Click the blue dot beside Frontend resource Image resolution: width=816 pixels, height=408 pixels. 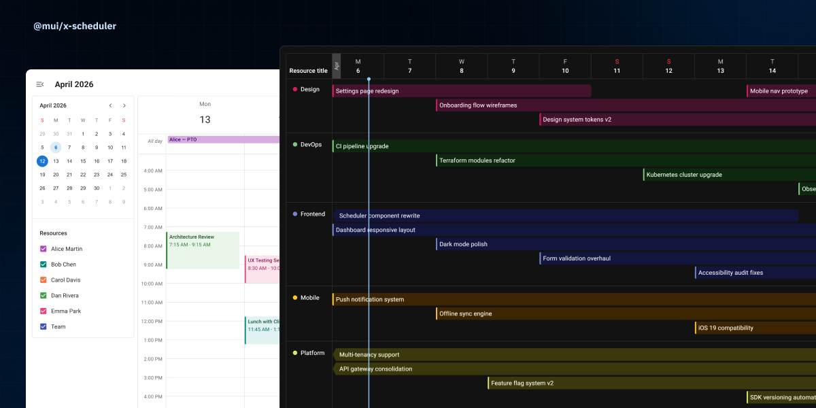pyautogui.click(x=295, y=214)
